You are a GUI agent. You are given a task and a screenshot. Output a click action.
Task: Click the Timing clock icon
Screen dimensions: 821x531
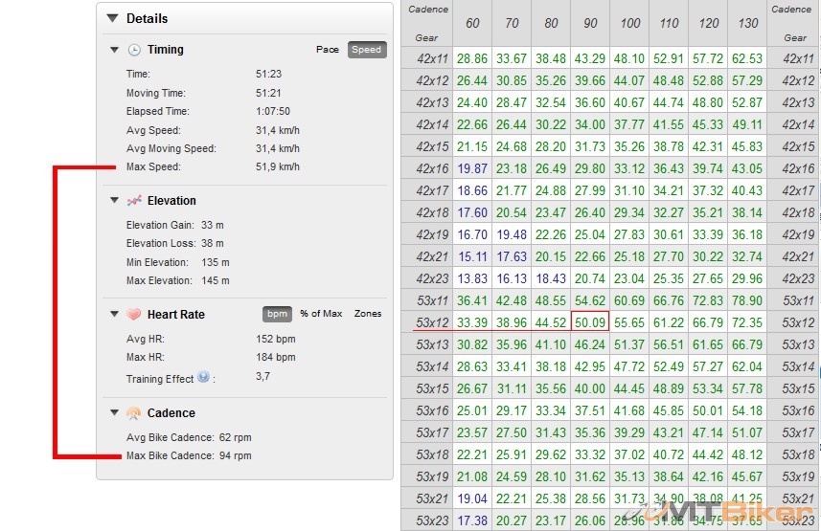point(134,50)
